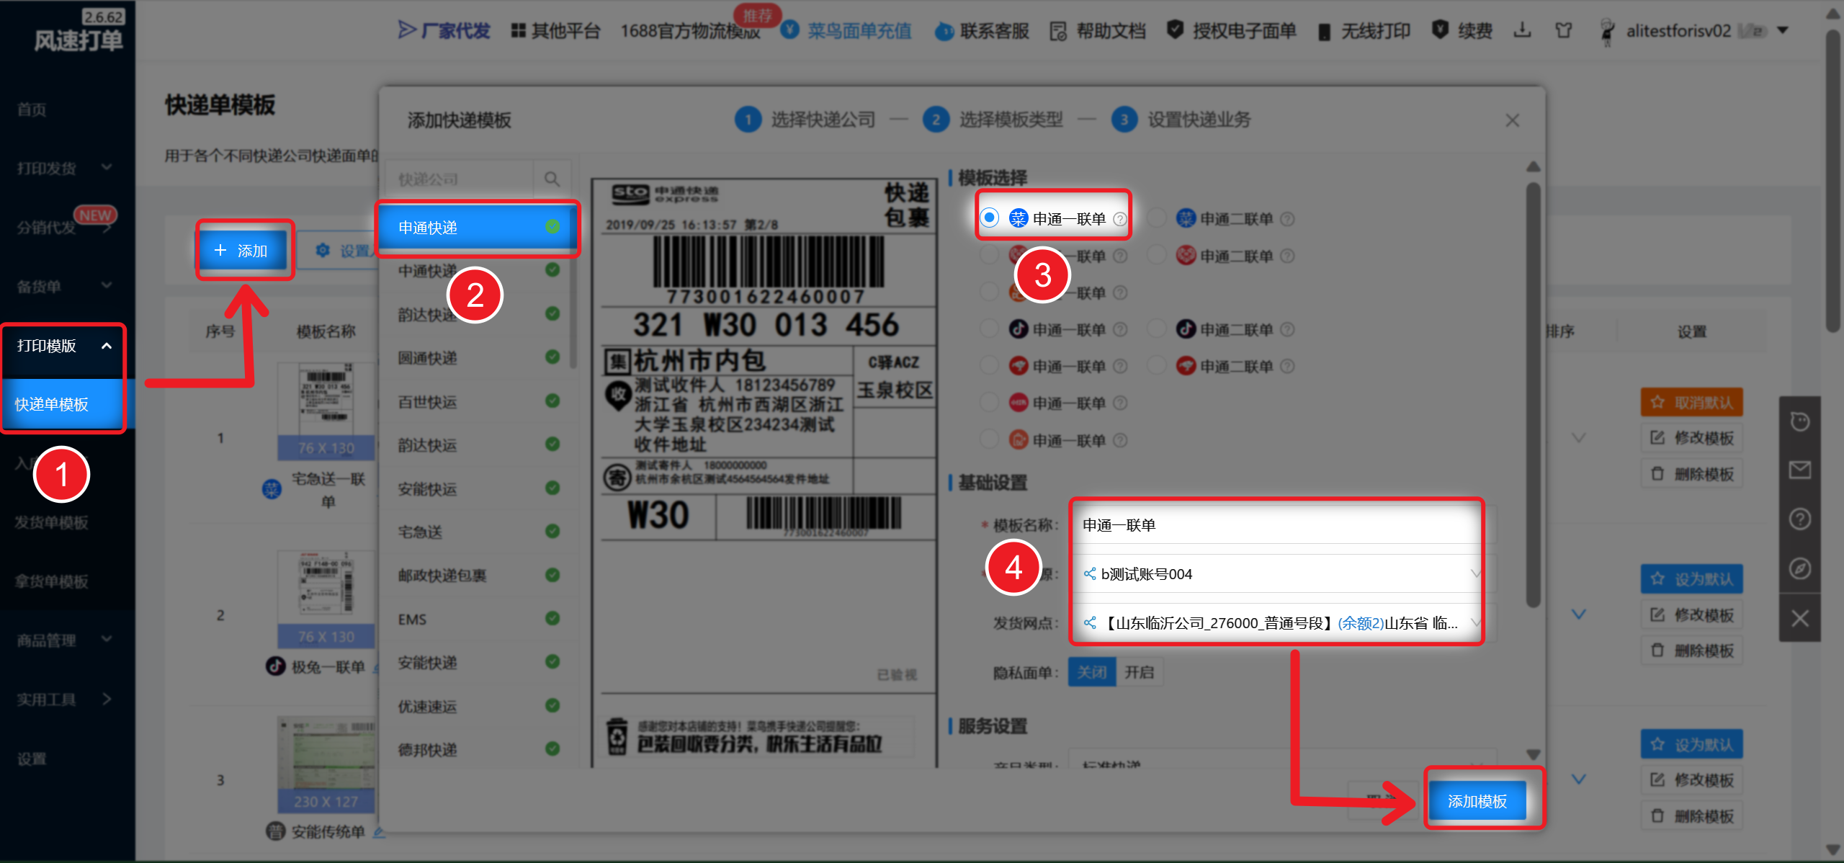Click the 添加模板 confirm button
This screenshot has width=1844, height=863.
tap(1477, 800)
